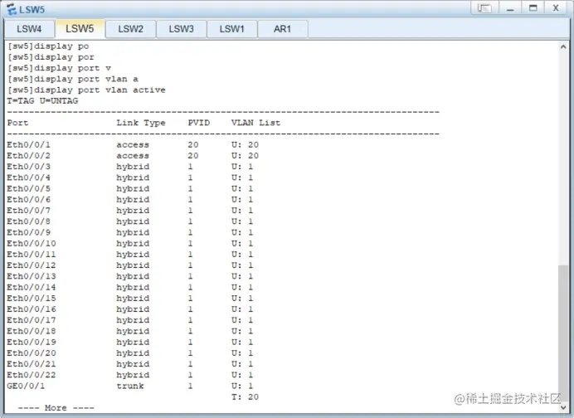The width and height of the screenshot is (574, 418).
Task: Click the 'Port' column header
Action: click(x=17, y=123)
